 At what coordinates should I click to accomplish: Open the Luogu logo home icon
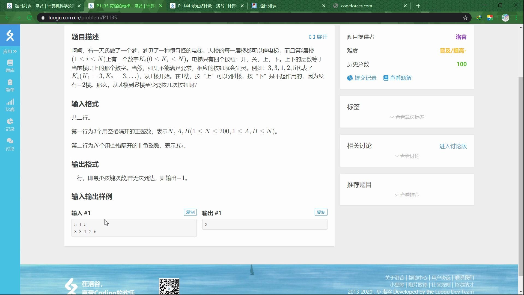(10, 35)
